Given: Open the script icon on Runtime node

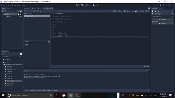Looking at the screenshot, I should (19, 14).
